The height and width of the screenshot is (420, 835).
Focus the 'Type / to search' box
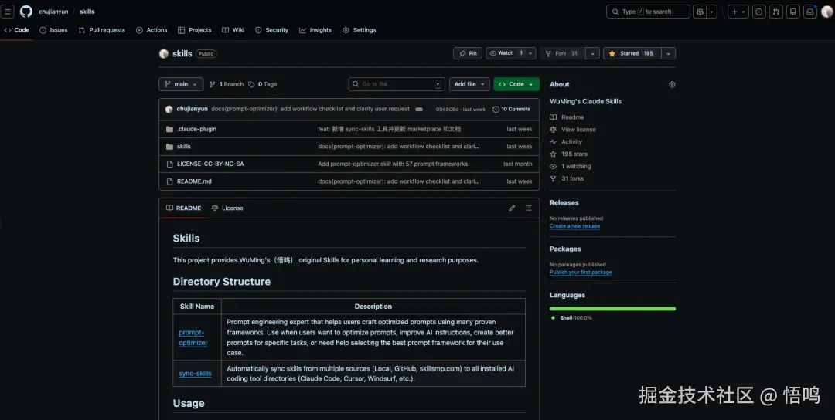(x=648, y=12)
